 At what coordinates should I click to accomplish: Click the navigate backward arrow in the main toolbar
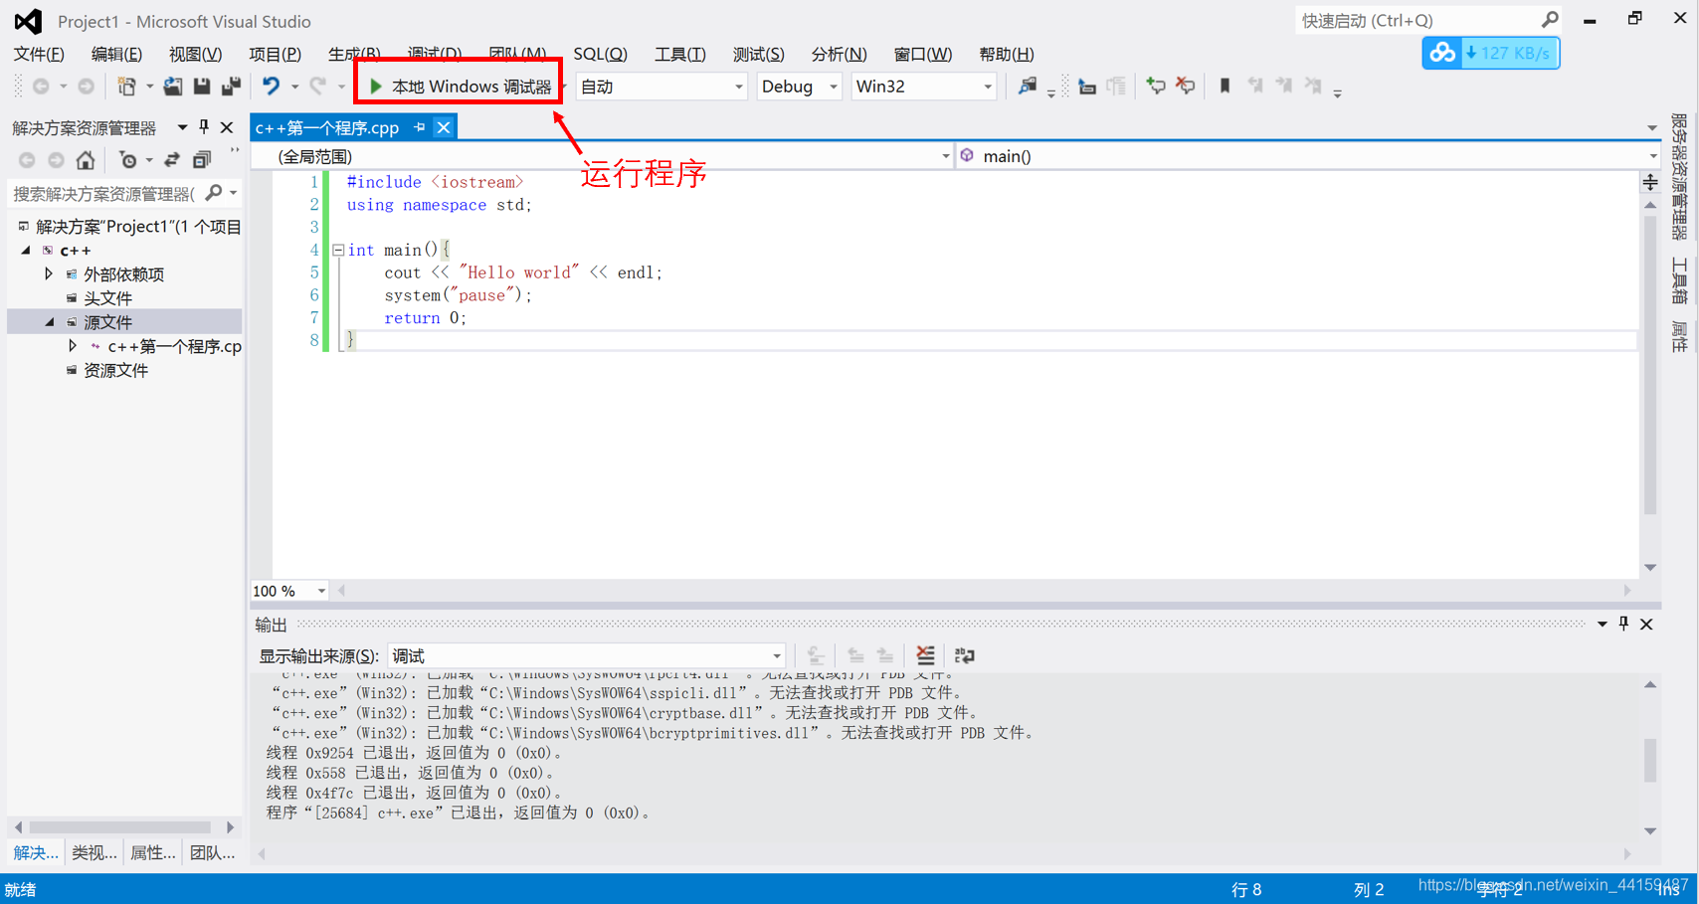(x=41, y=87)
